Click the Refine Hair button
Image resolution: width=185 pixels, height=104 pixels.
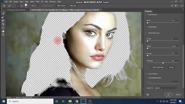[x=73, y=6]
